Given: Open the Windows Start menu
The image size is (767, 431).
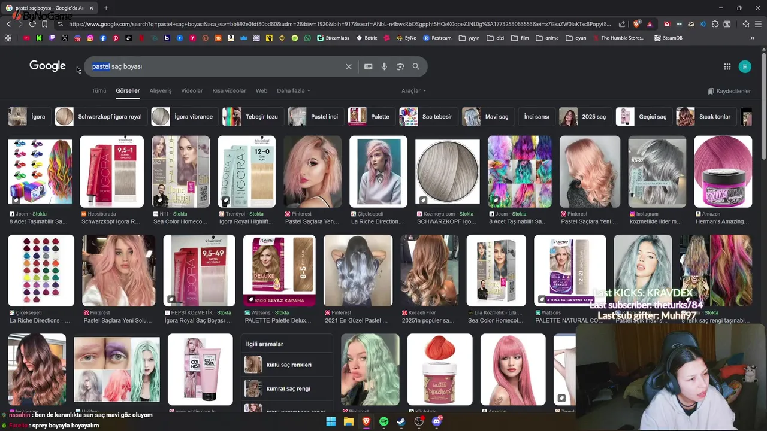Looking at the screenshot, I should tap(331, 421).
